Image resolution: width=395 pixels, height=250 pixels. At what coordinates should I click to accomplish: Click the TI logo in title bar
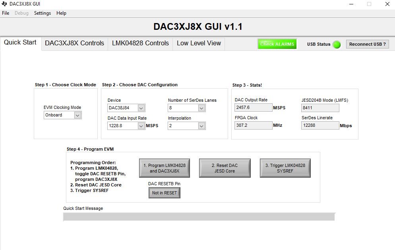click(x=4, y=4)
